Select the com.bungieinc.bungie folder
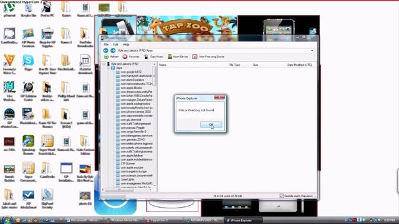 132,172
